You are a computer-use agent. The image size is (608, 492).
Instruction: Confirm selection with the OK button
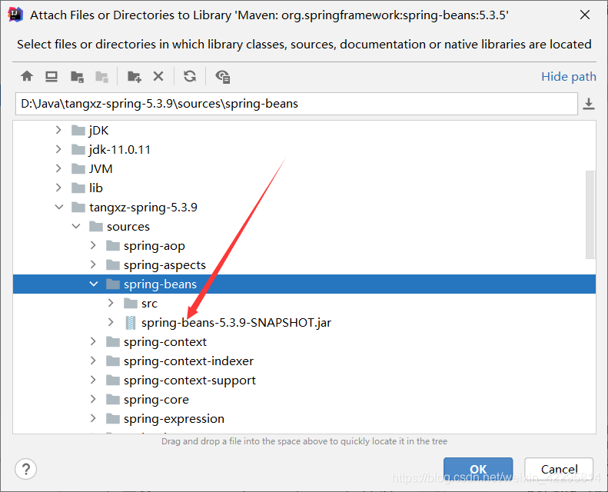tap(478, 469)
